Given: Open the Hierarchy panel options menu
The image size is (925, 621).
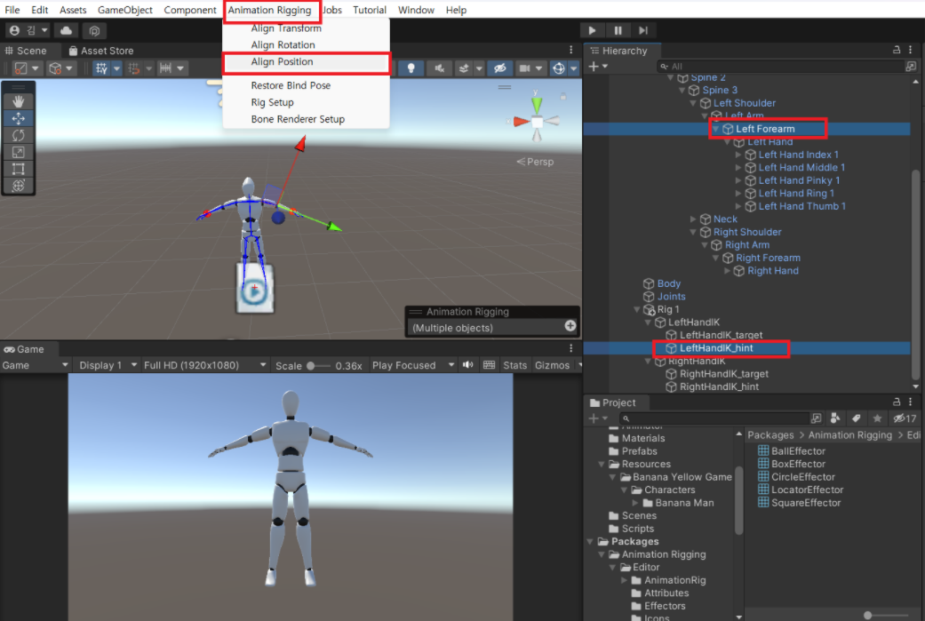Looking at the screenshot, I should 911,50.
